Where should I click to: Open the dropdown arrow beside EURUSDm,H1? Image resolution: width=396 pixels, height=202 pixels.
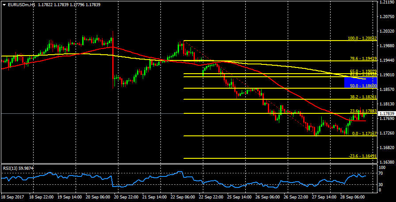4,4
